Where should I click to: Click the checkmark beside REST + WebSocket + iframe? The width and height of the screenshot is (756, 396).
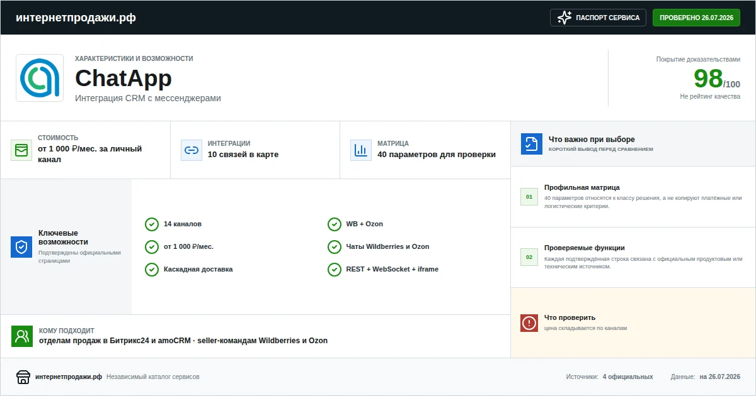[335, 270]
